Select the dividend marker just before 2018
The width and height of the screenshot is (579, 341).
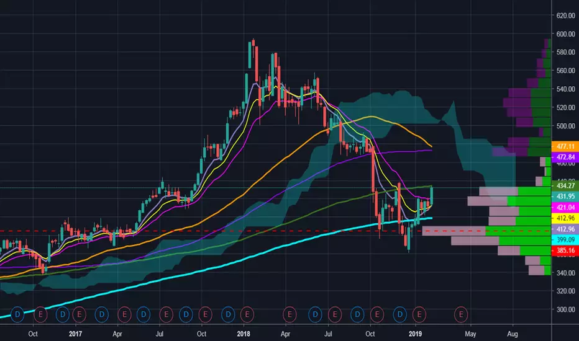pos(228,314)
